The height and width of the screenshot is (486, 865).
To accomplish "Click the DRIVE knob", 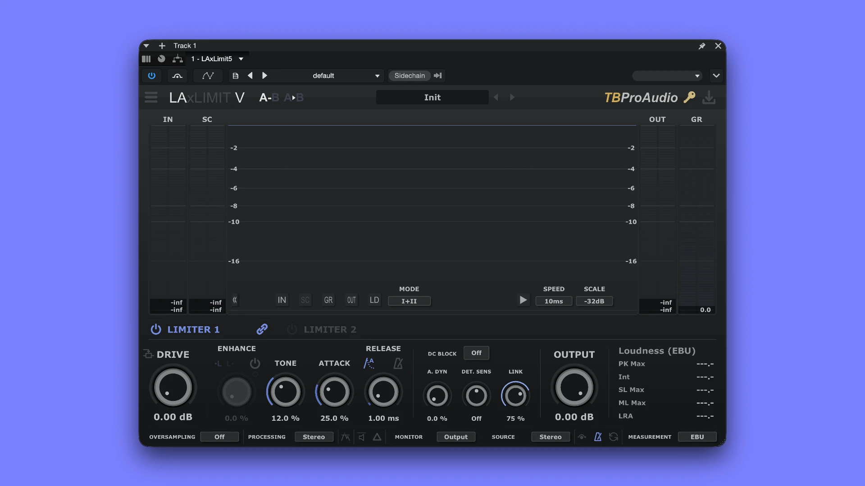I will pos(173,387).
